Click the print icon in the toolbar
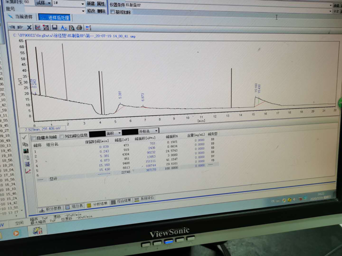The height and width of the screenshot is (256, 342). tap(79, 28)
